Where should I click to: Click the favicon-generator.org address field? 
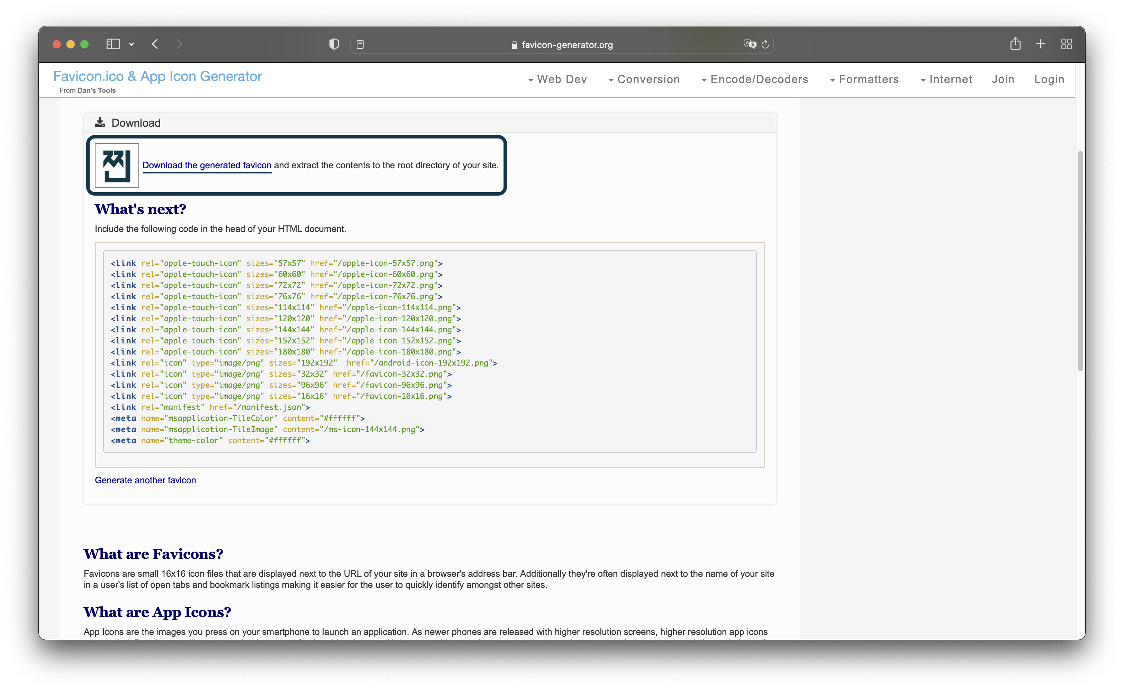567,45
